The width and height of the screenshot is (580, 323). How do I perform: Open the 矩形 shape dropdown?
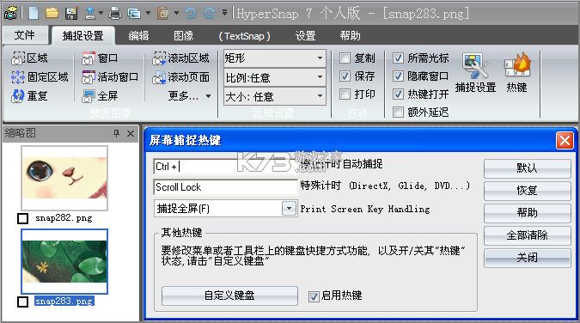(x=274, y=58)
